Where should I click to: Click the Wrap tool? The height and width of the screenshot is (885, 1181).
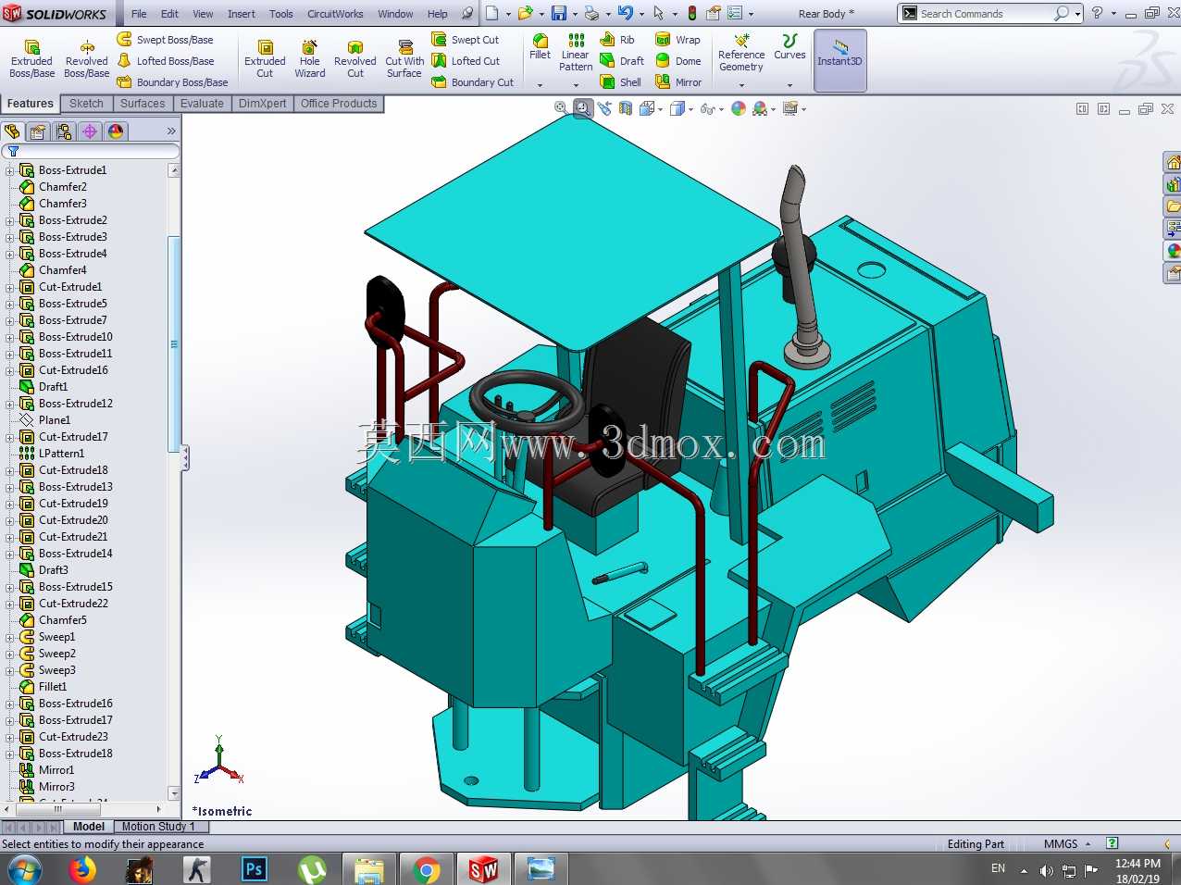678,40
